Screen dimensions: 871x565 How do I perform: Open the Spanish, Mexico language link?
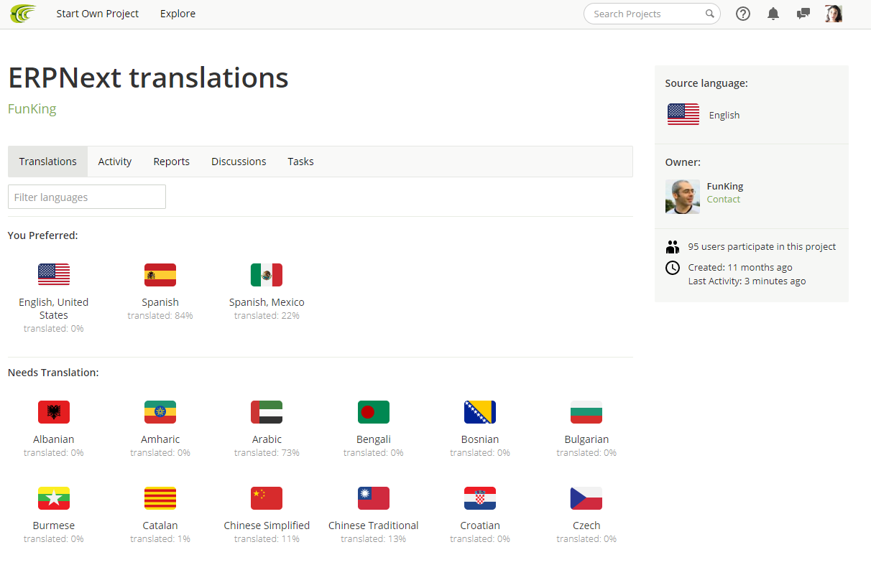[x=267, y=302]
